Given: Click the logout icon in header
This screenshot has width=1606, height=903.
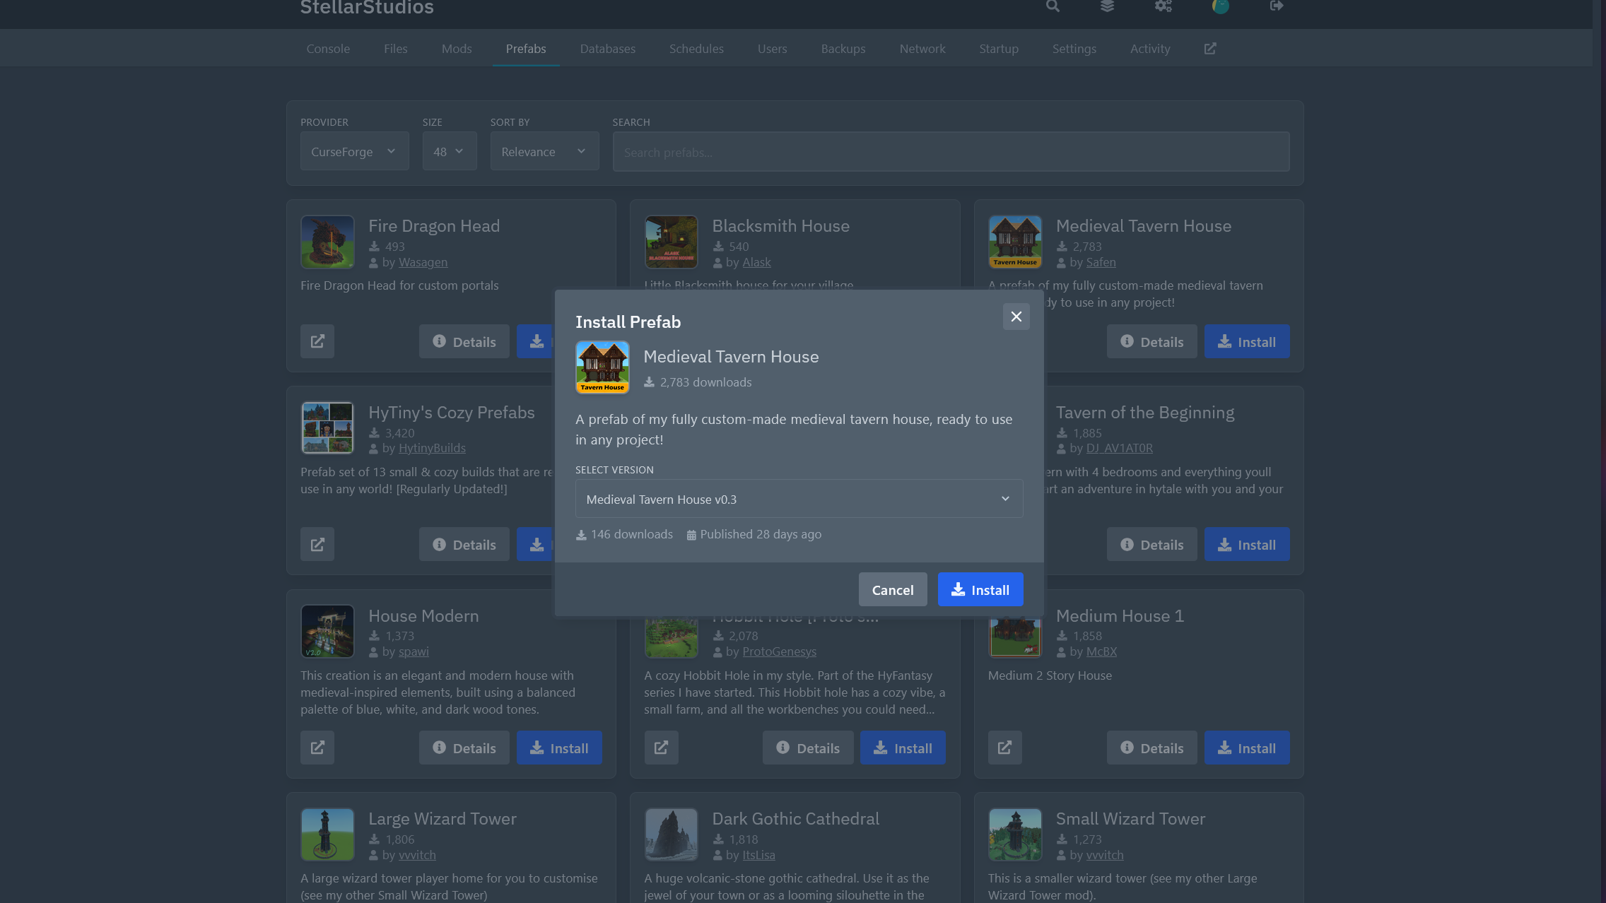Looking at the screenshot, I should pos(1276,6).
